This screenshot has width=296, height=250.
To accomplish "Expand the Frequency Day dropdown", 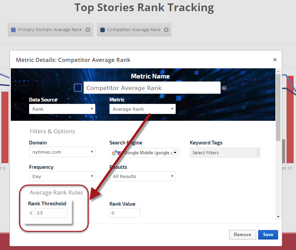I will (x=62, y=176).
